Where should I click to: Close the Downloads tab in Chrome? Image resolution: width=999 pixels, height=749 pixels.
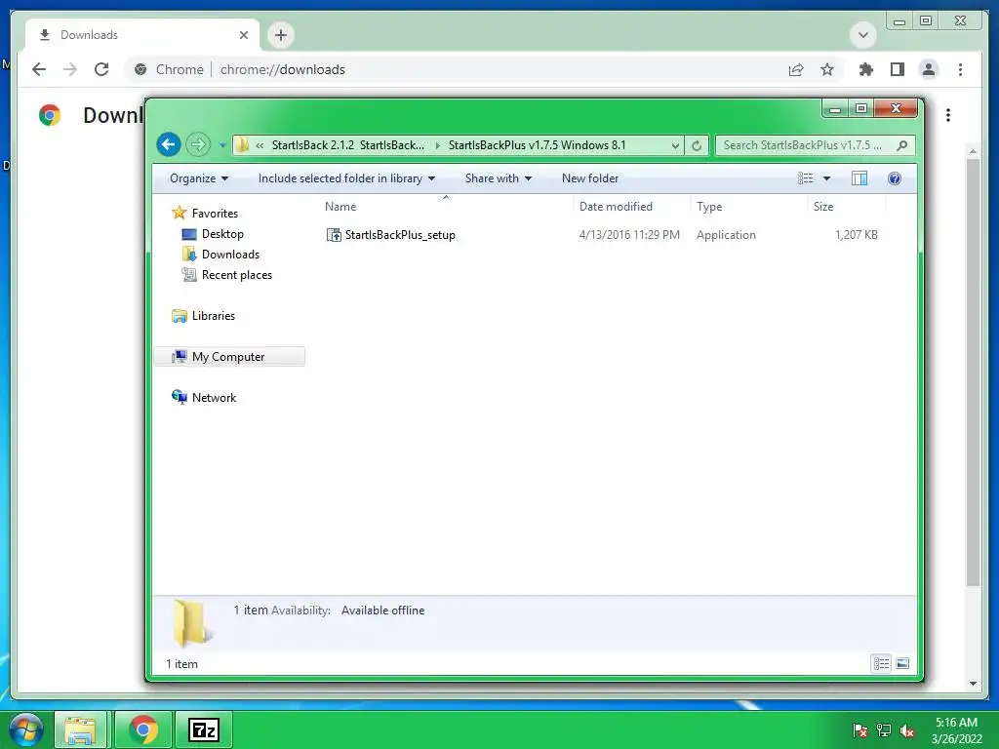243,35
